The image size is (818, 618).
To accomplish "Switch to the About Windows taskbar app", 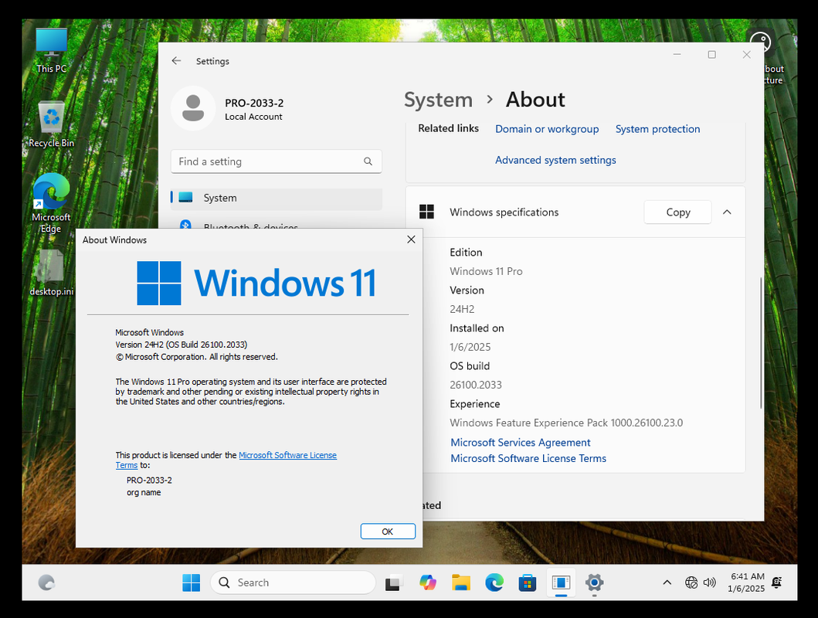I will pos(562,582).
